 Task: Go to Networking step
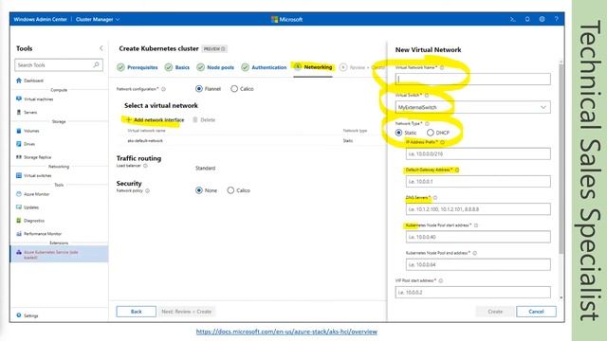click(x=313, y=67)
